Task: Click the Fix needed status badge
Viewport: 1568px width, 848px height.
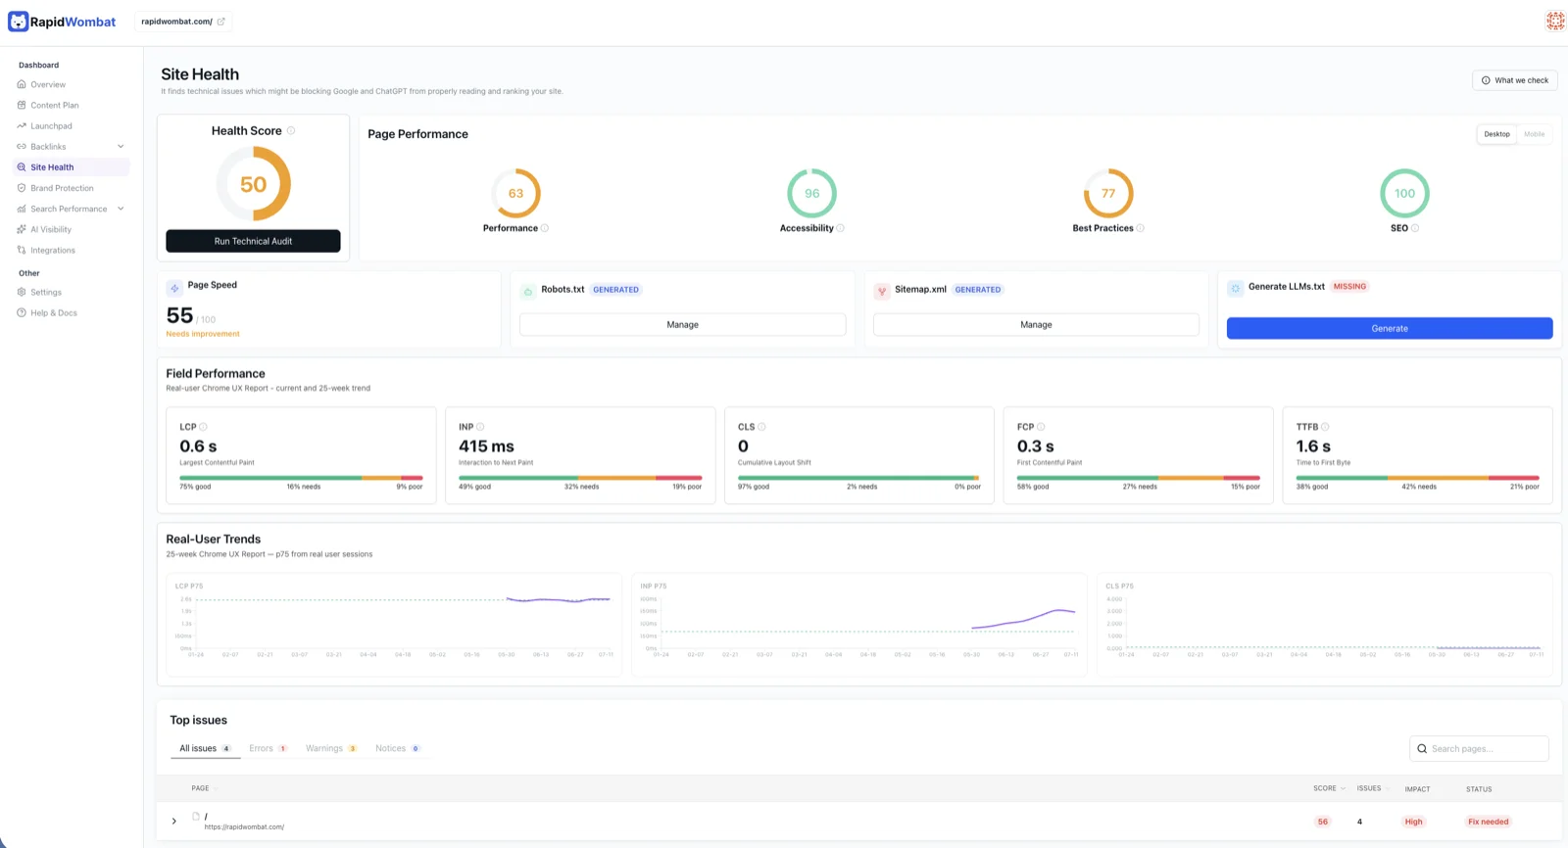Action: (1488, 822)
